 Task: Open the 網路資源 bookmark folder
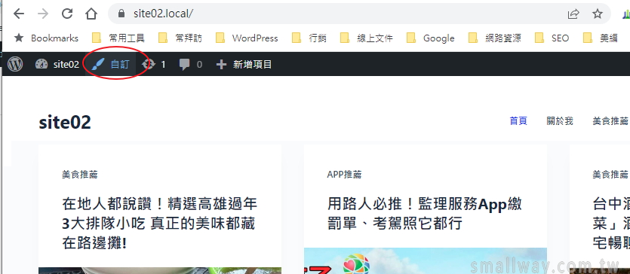click(x=495, y=38)
